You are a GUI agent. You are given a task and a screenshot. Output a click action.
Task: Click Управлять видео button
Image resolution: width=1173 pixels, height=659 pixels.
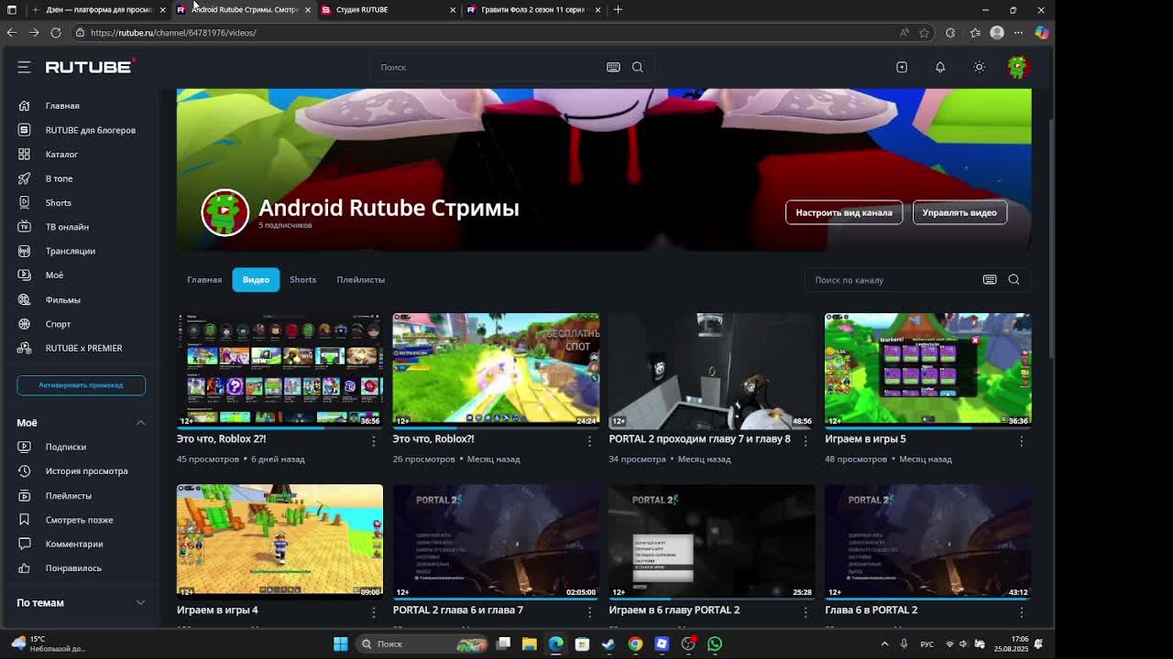[x=959, y=212]
